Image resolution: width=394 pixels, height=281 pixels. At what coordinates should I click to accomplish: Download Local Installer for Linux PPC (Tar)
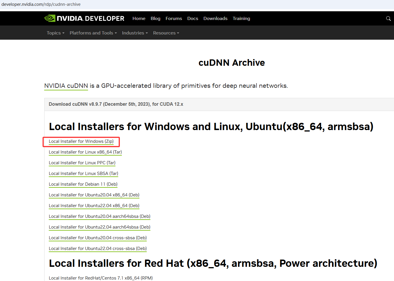click(x=82, y=163)
